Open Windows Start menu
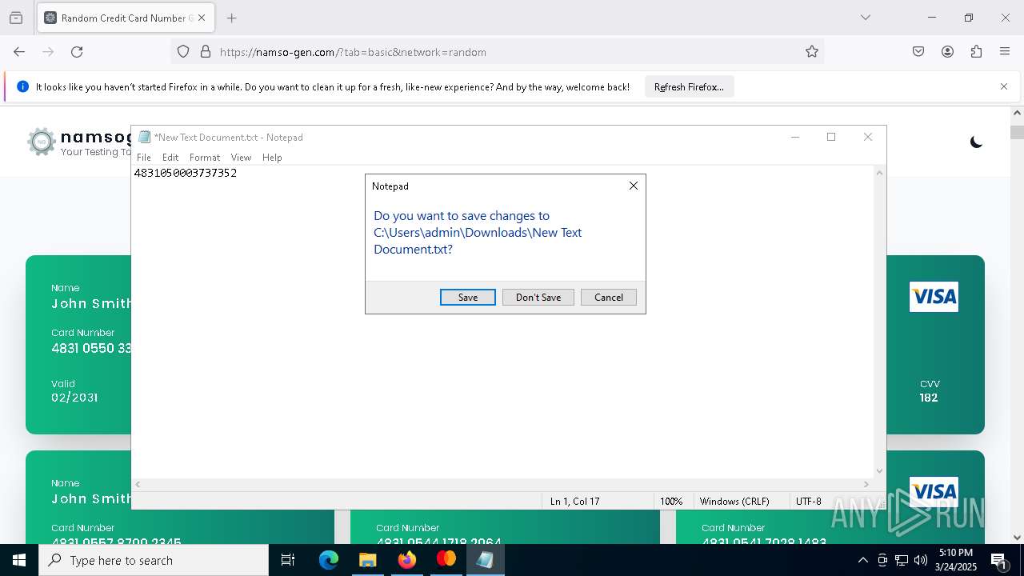 point(19,560)
